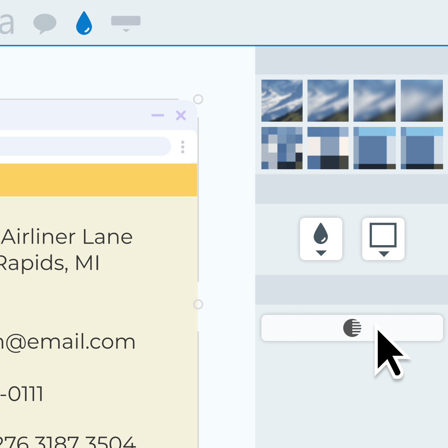Screen dimensions: 448x448
Task: Open the speech bubble comment tool
Action: click(x=45, y=23)
